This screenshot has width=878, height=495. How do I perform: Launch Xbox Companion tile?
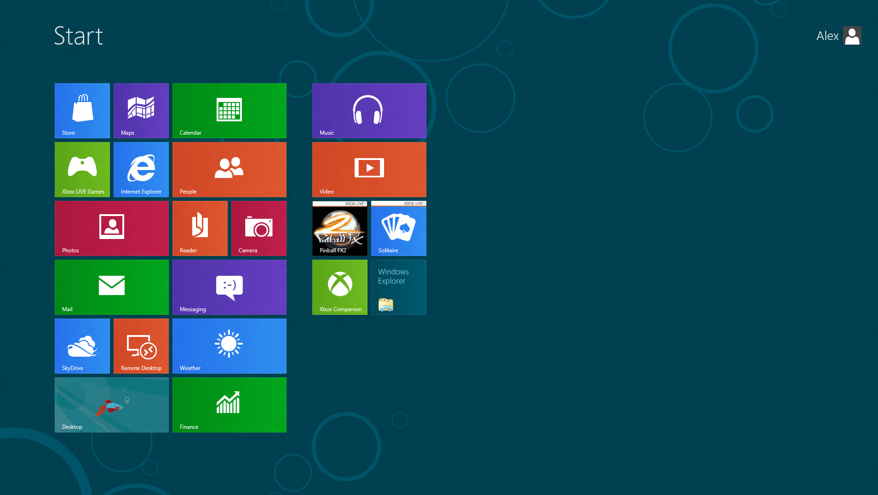coord(340,287)
